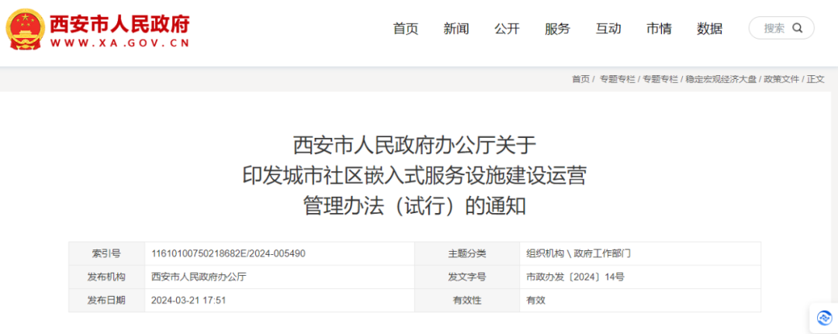Click the title line 管理办法（试行）的通知

click(x=414, y=206)
